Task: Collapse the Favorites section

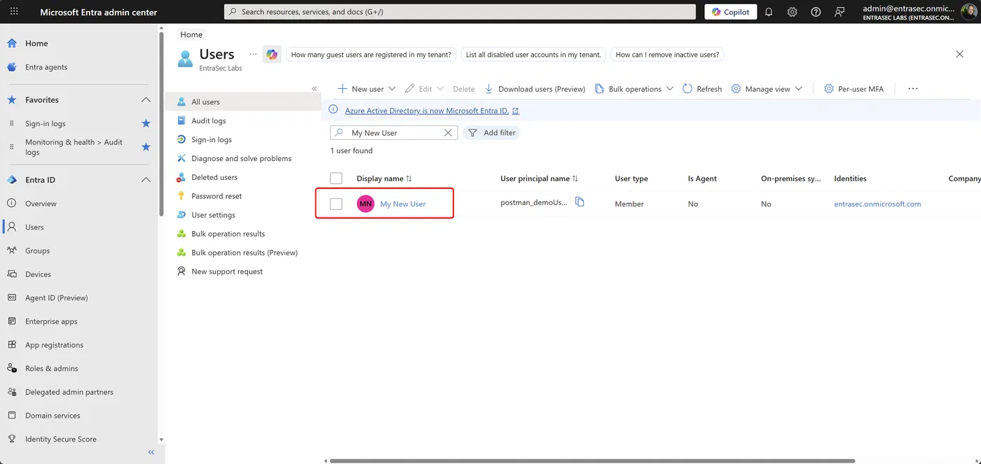Action: [x=146, y=100]
